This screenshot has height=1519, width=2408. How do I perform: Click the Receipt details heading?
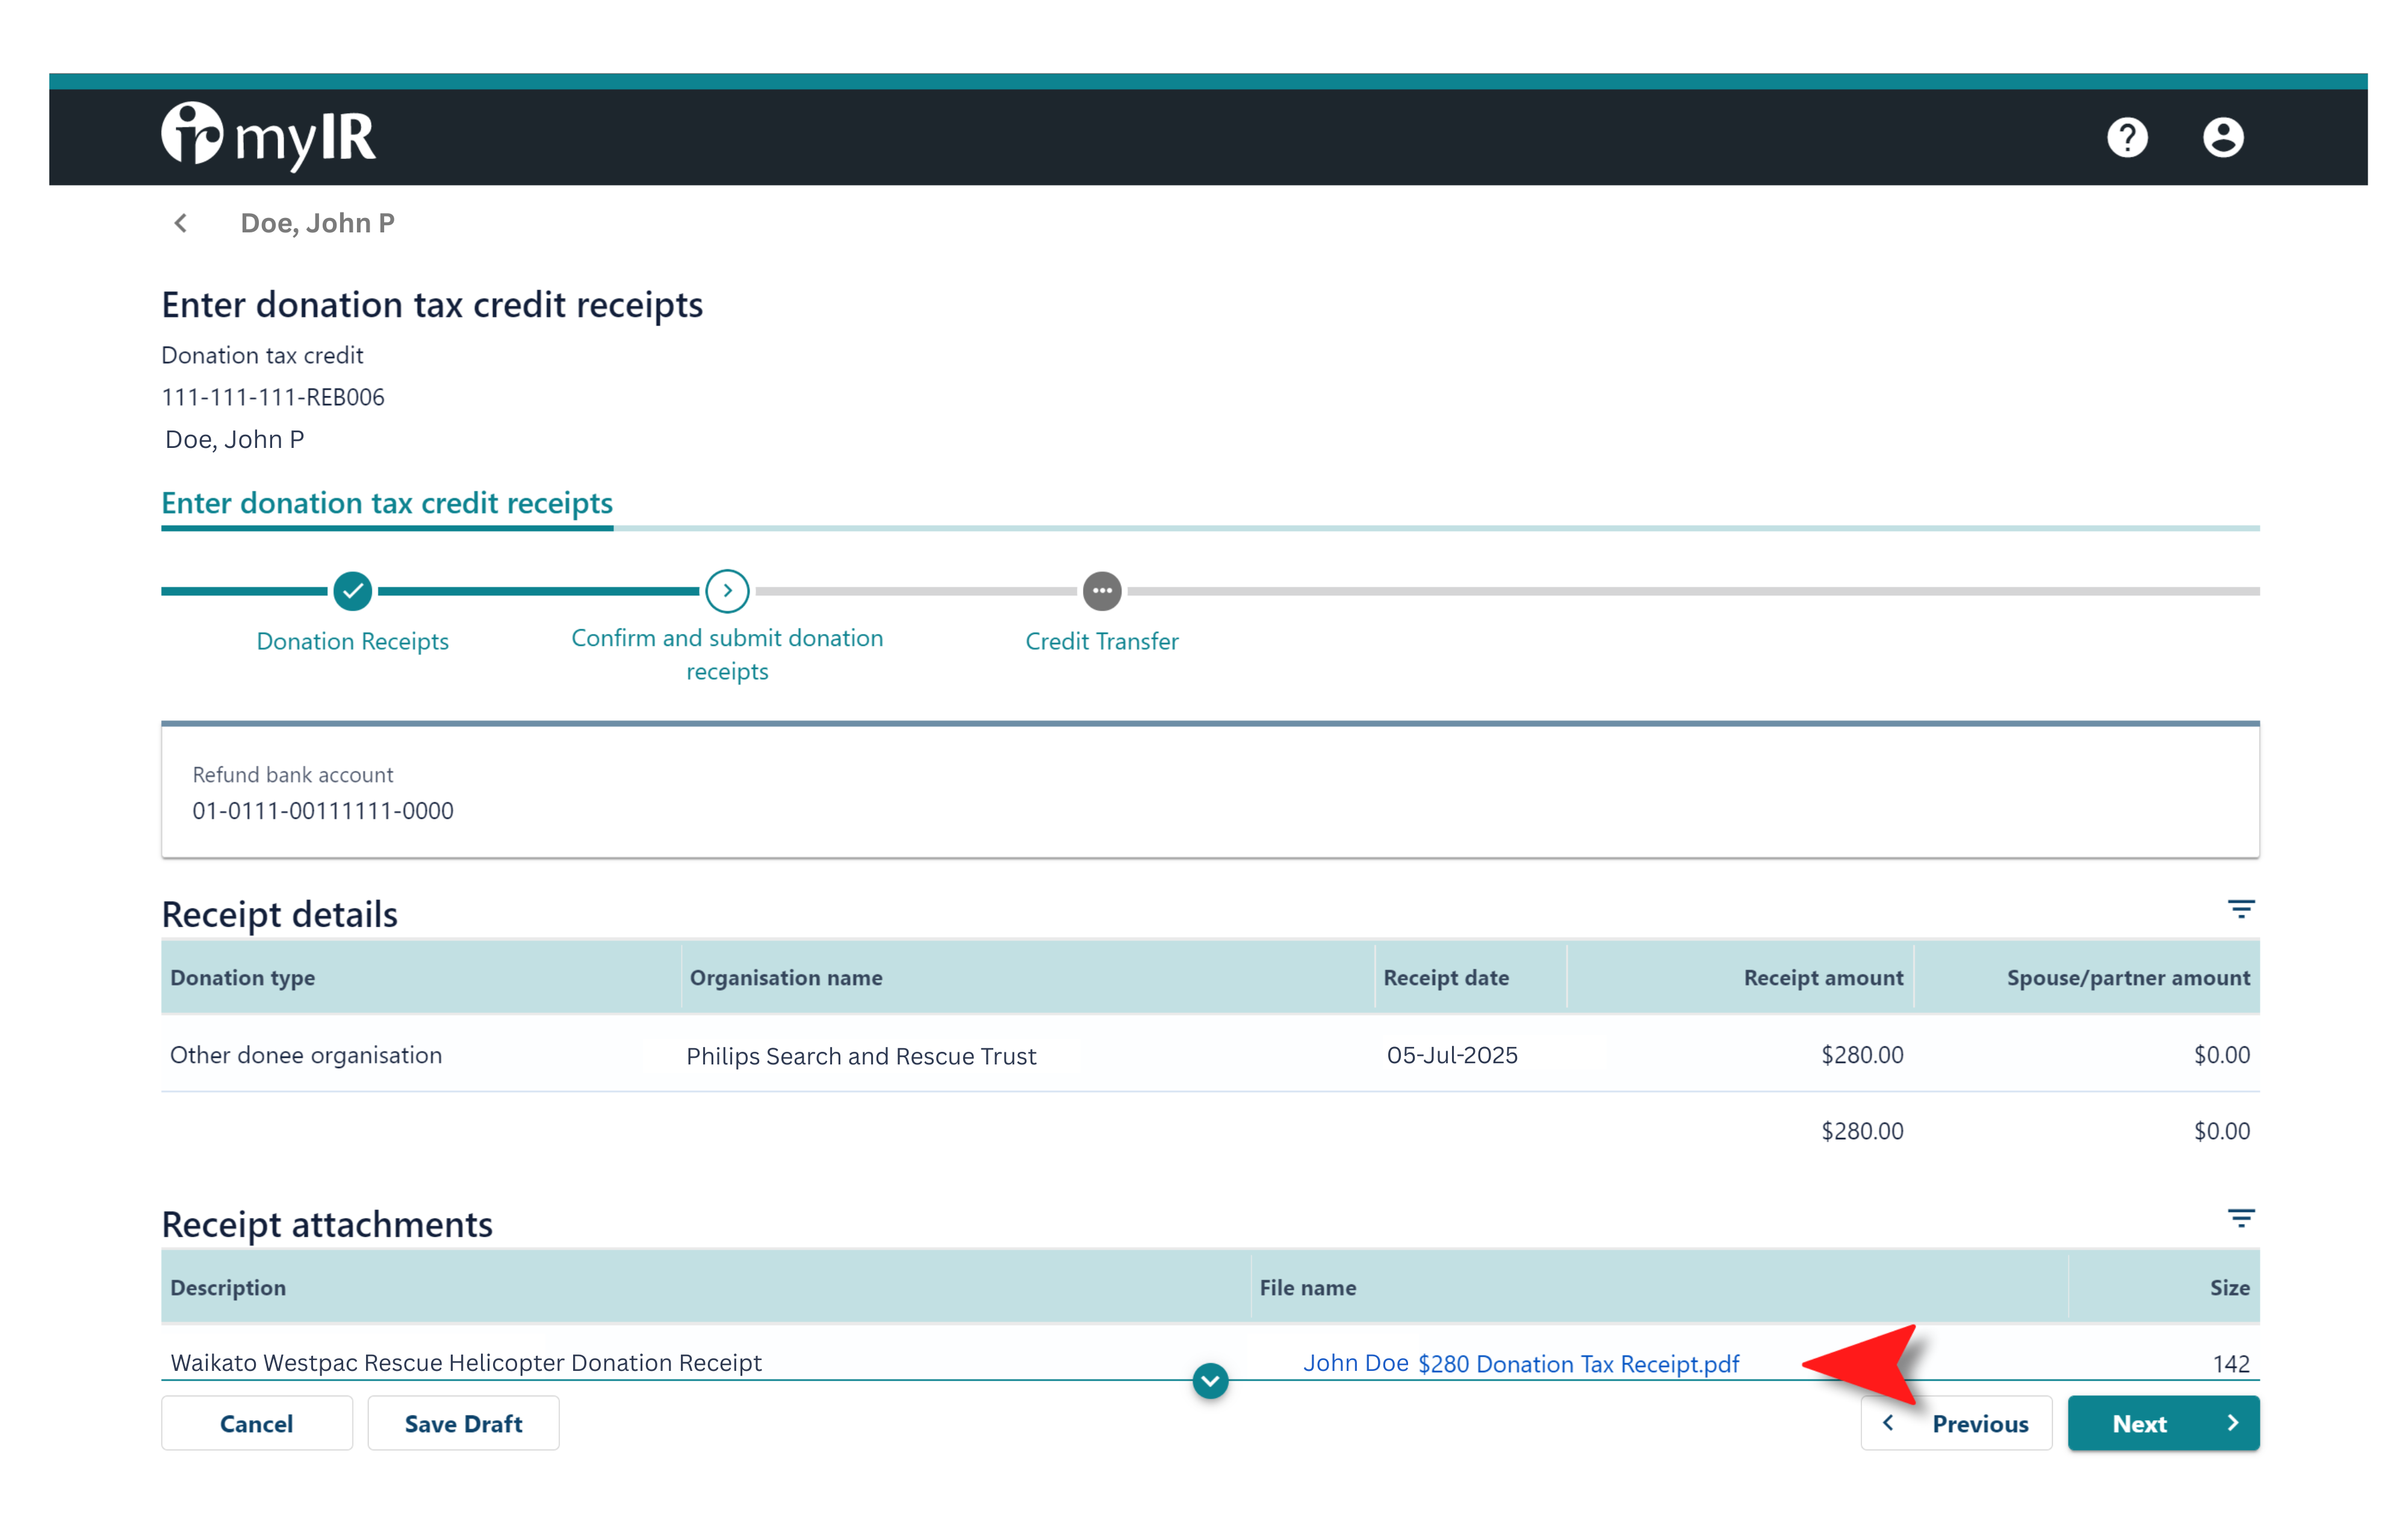(280, 914)
